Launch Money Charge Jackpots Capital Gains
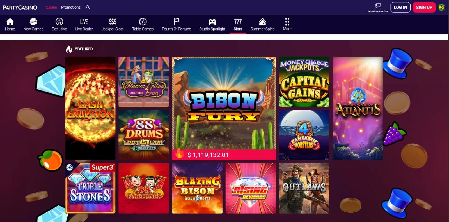449x222 pixels. pos(304,82)
